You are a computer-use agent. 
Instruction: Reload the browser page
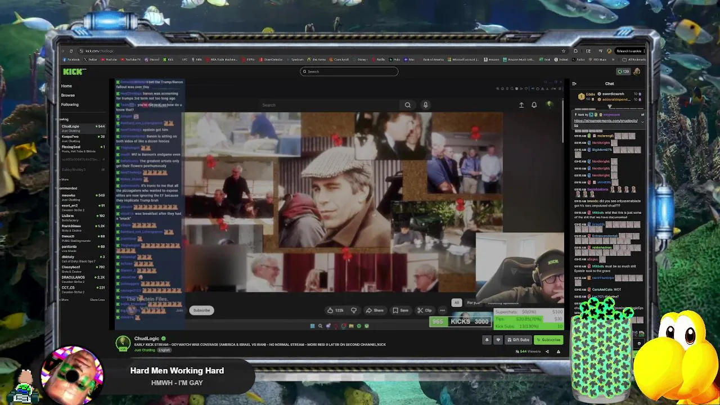coord(71,51)
